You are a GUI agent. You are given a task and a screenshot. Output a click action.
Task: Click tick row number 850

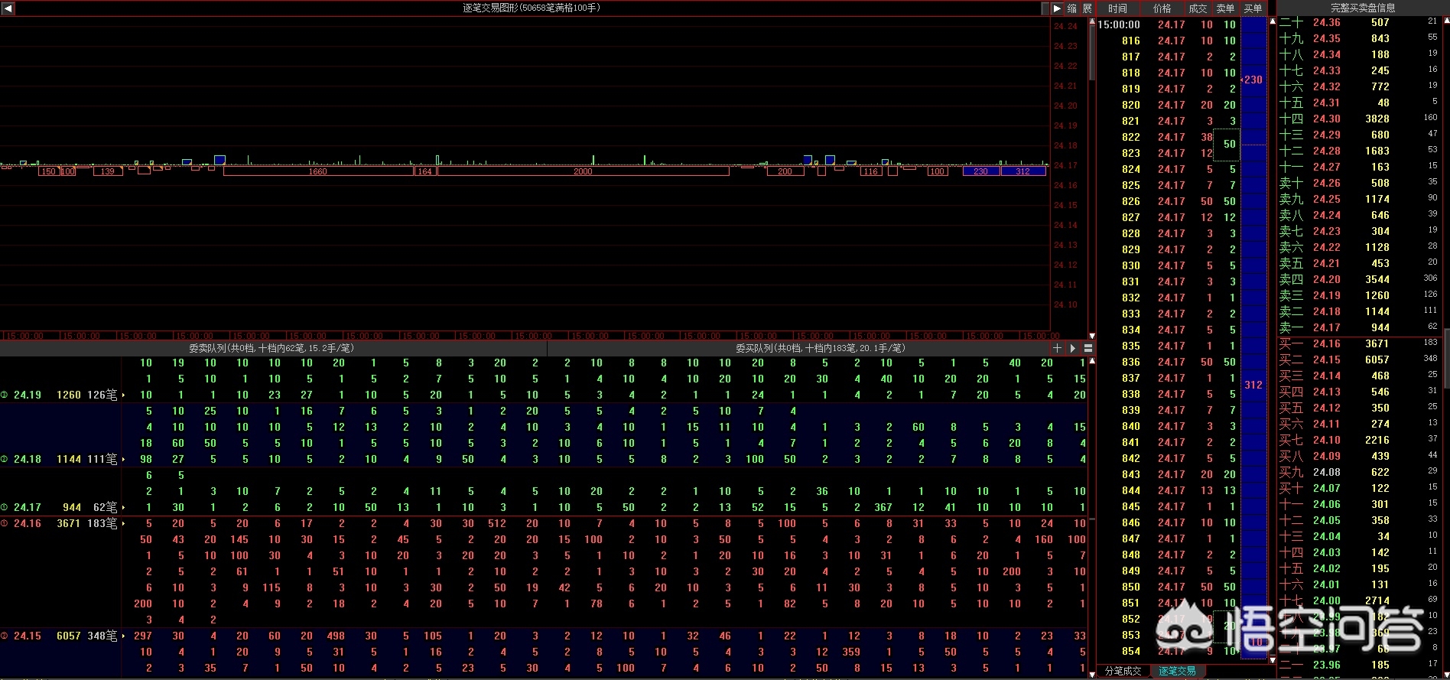(1167, 587)
